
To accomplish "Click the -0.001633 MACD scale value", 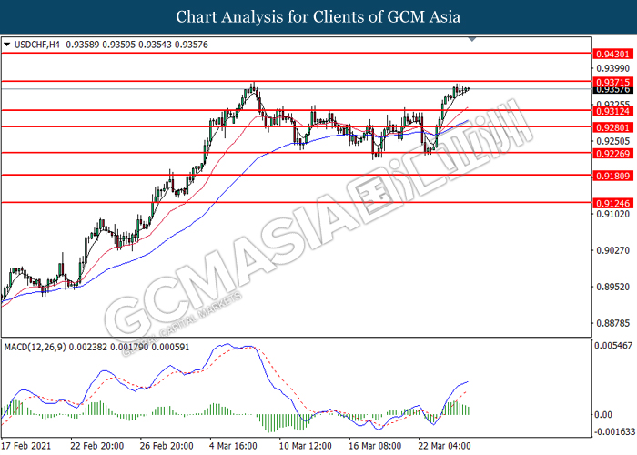I will click(x=614, y=431).
